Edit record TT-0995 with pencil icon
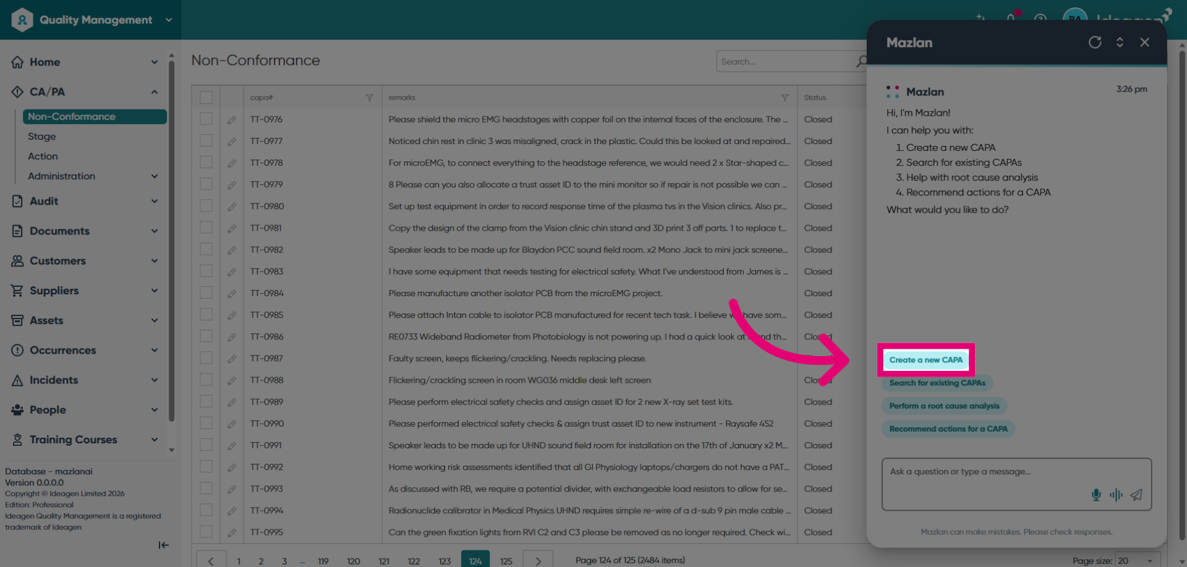This screenshot has height=567, width=1187. click(x=232, y=532)
